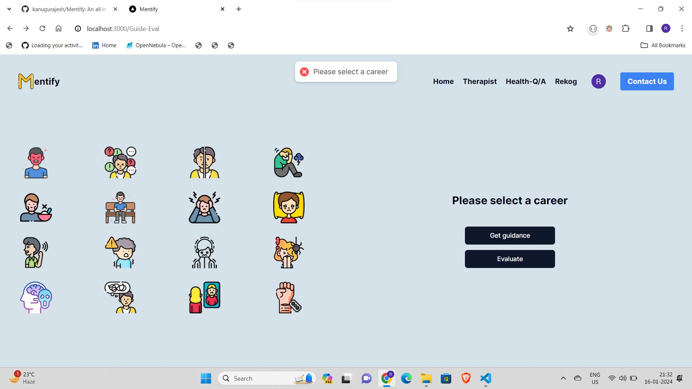Screen dimensions: 692x389
Task: Expand the browser tab search chevron
Action: tap(9, 9)
